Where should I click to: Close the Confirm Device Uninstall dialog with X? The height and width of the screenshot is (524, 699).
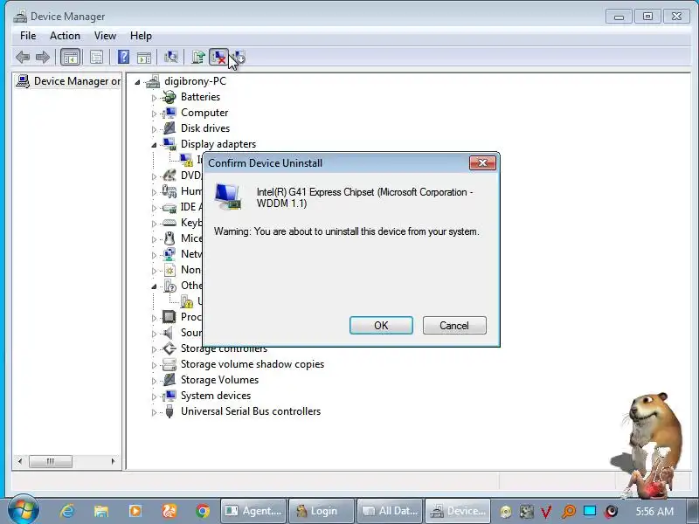(482, 163)
